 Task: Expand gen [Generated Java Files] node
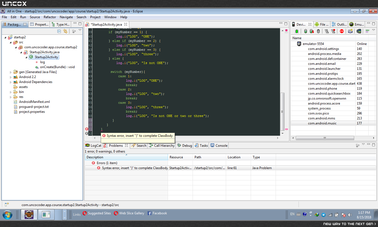[11, 72]
